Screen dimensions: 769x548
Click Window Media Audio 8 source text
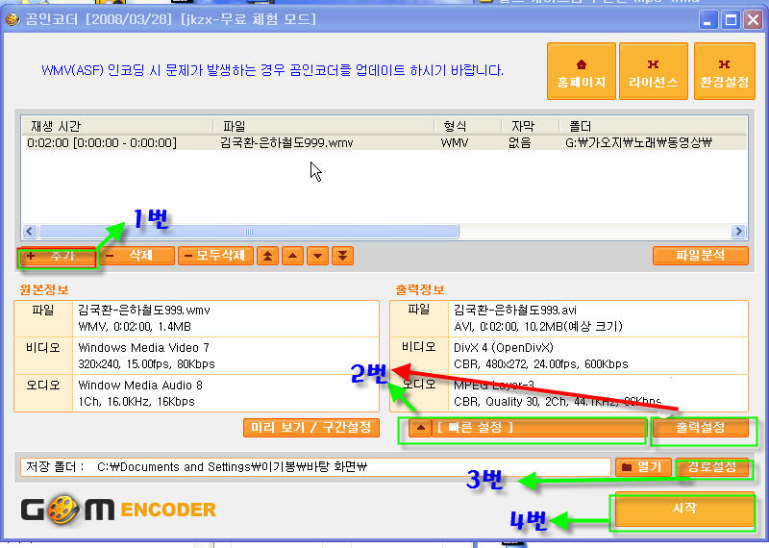(140, 386)
